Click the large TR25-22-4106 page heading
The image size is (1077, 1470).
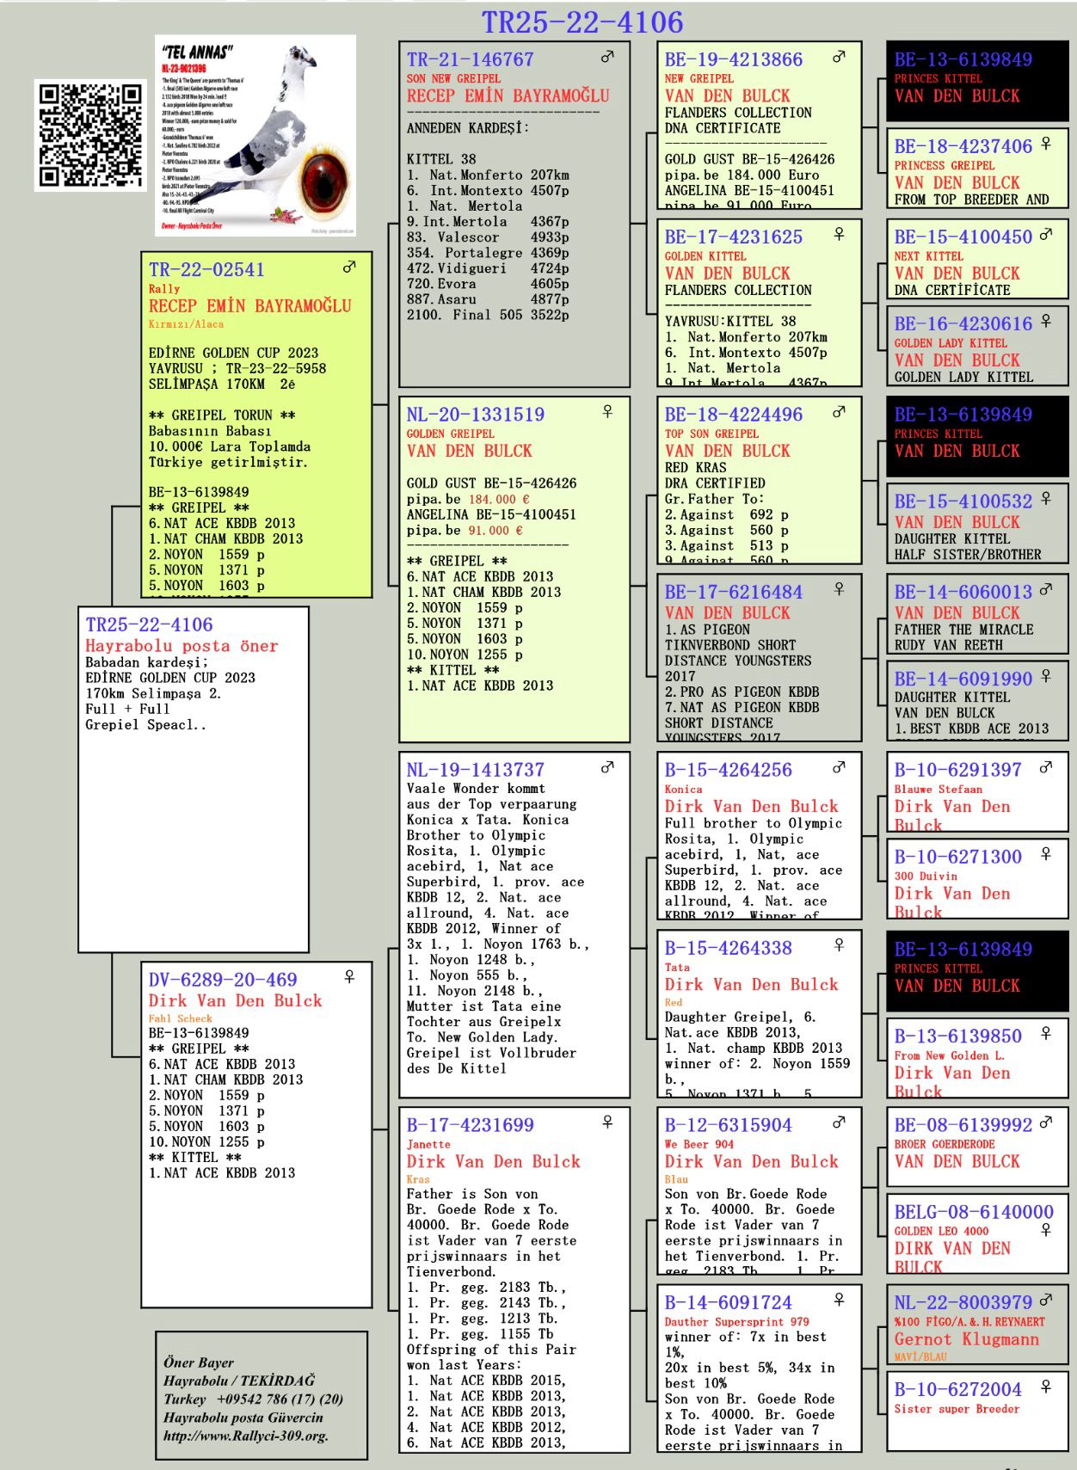tap(582, 22)
